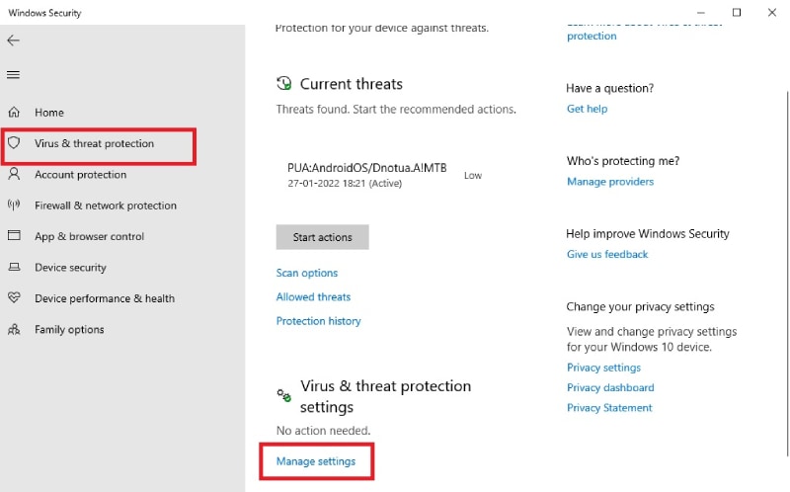Click the Family options people icon

pyautogui.click(x=14, y=329)
